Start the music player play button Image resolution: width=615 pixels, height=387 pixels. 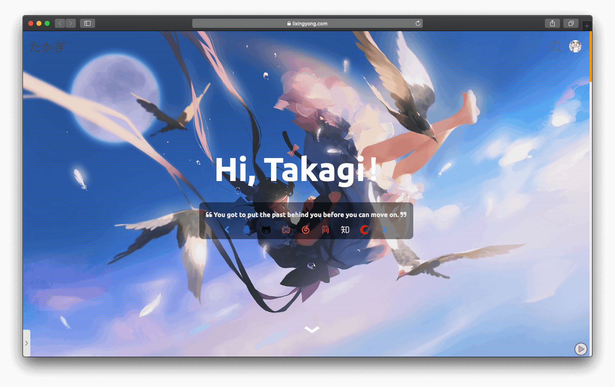[581, 349]
